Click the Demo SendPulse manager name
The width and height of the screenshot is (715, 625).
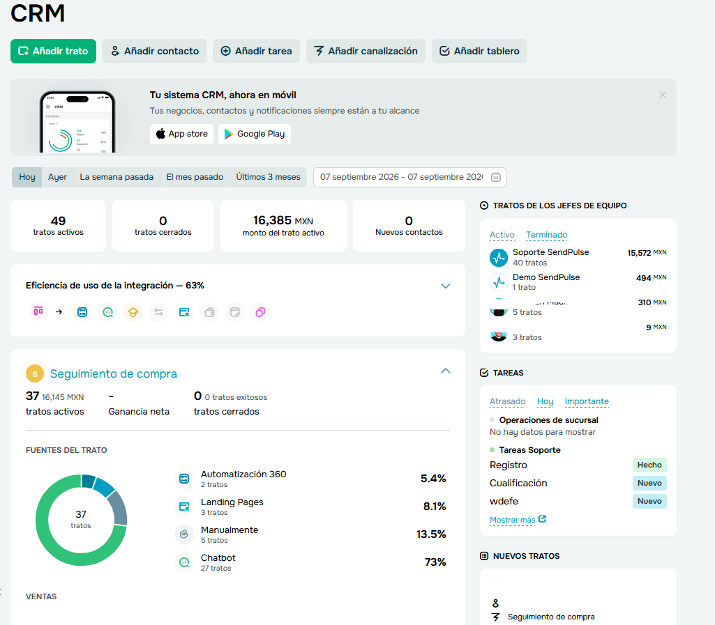point(546,277)
